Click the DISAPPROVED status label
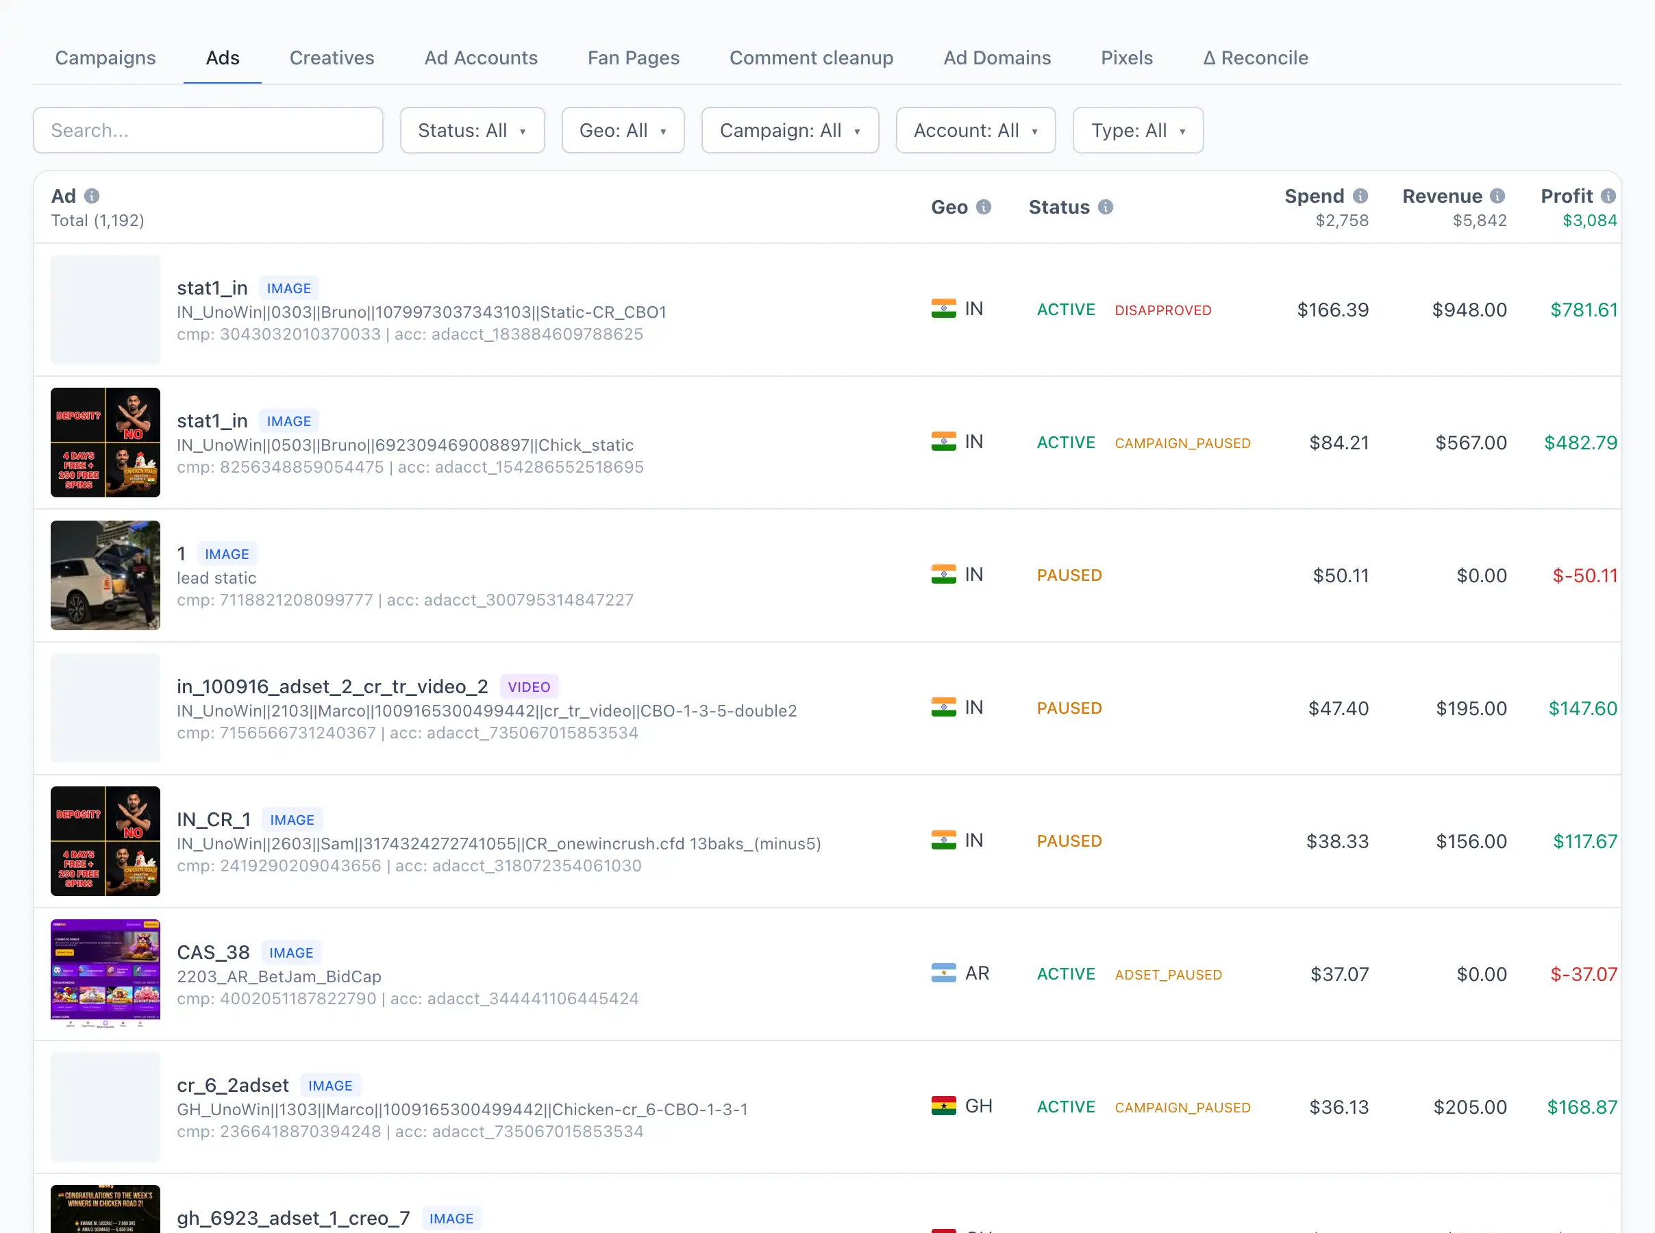The width and height of the screenshot is (1655, 1233). point(1162,310)
